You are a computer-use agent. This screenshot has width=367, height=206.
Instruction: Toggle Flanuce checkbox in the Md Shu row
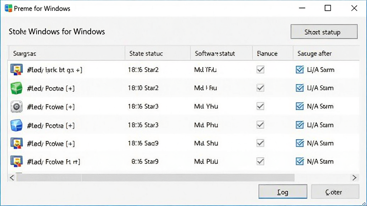[x=260, y=143]
